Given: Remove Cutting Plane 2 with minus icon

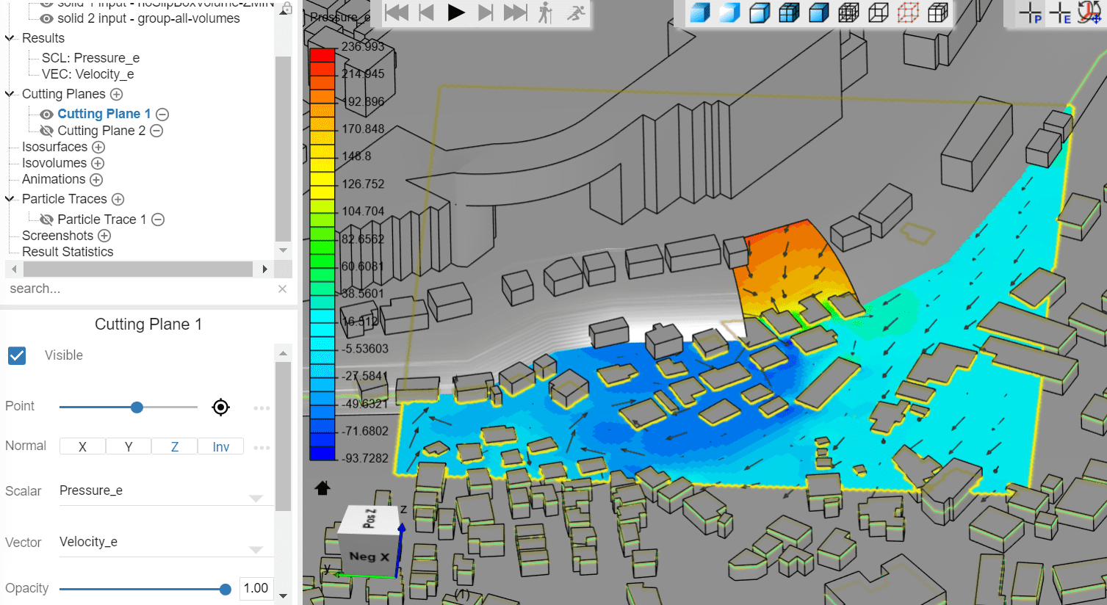Looking at the screenshot, I should 156,131.
